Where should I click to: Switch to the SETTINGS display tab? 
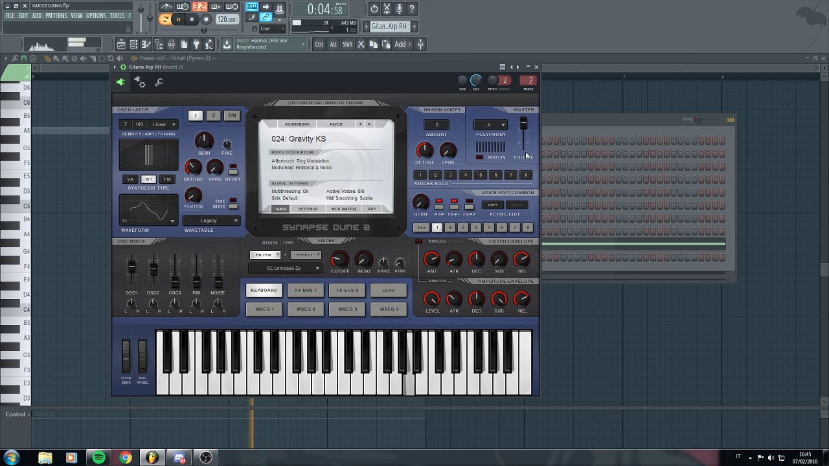[308, 209]
